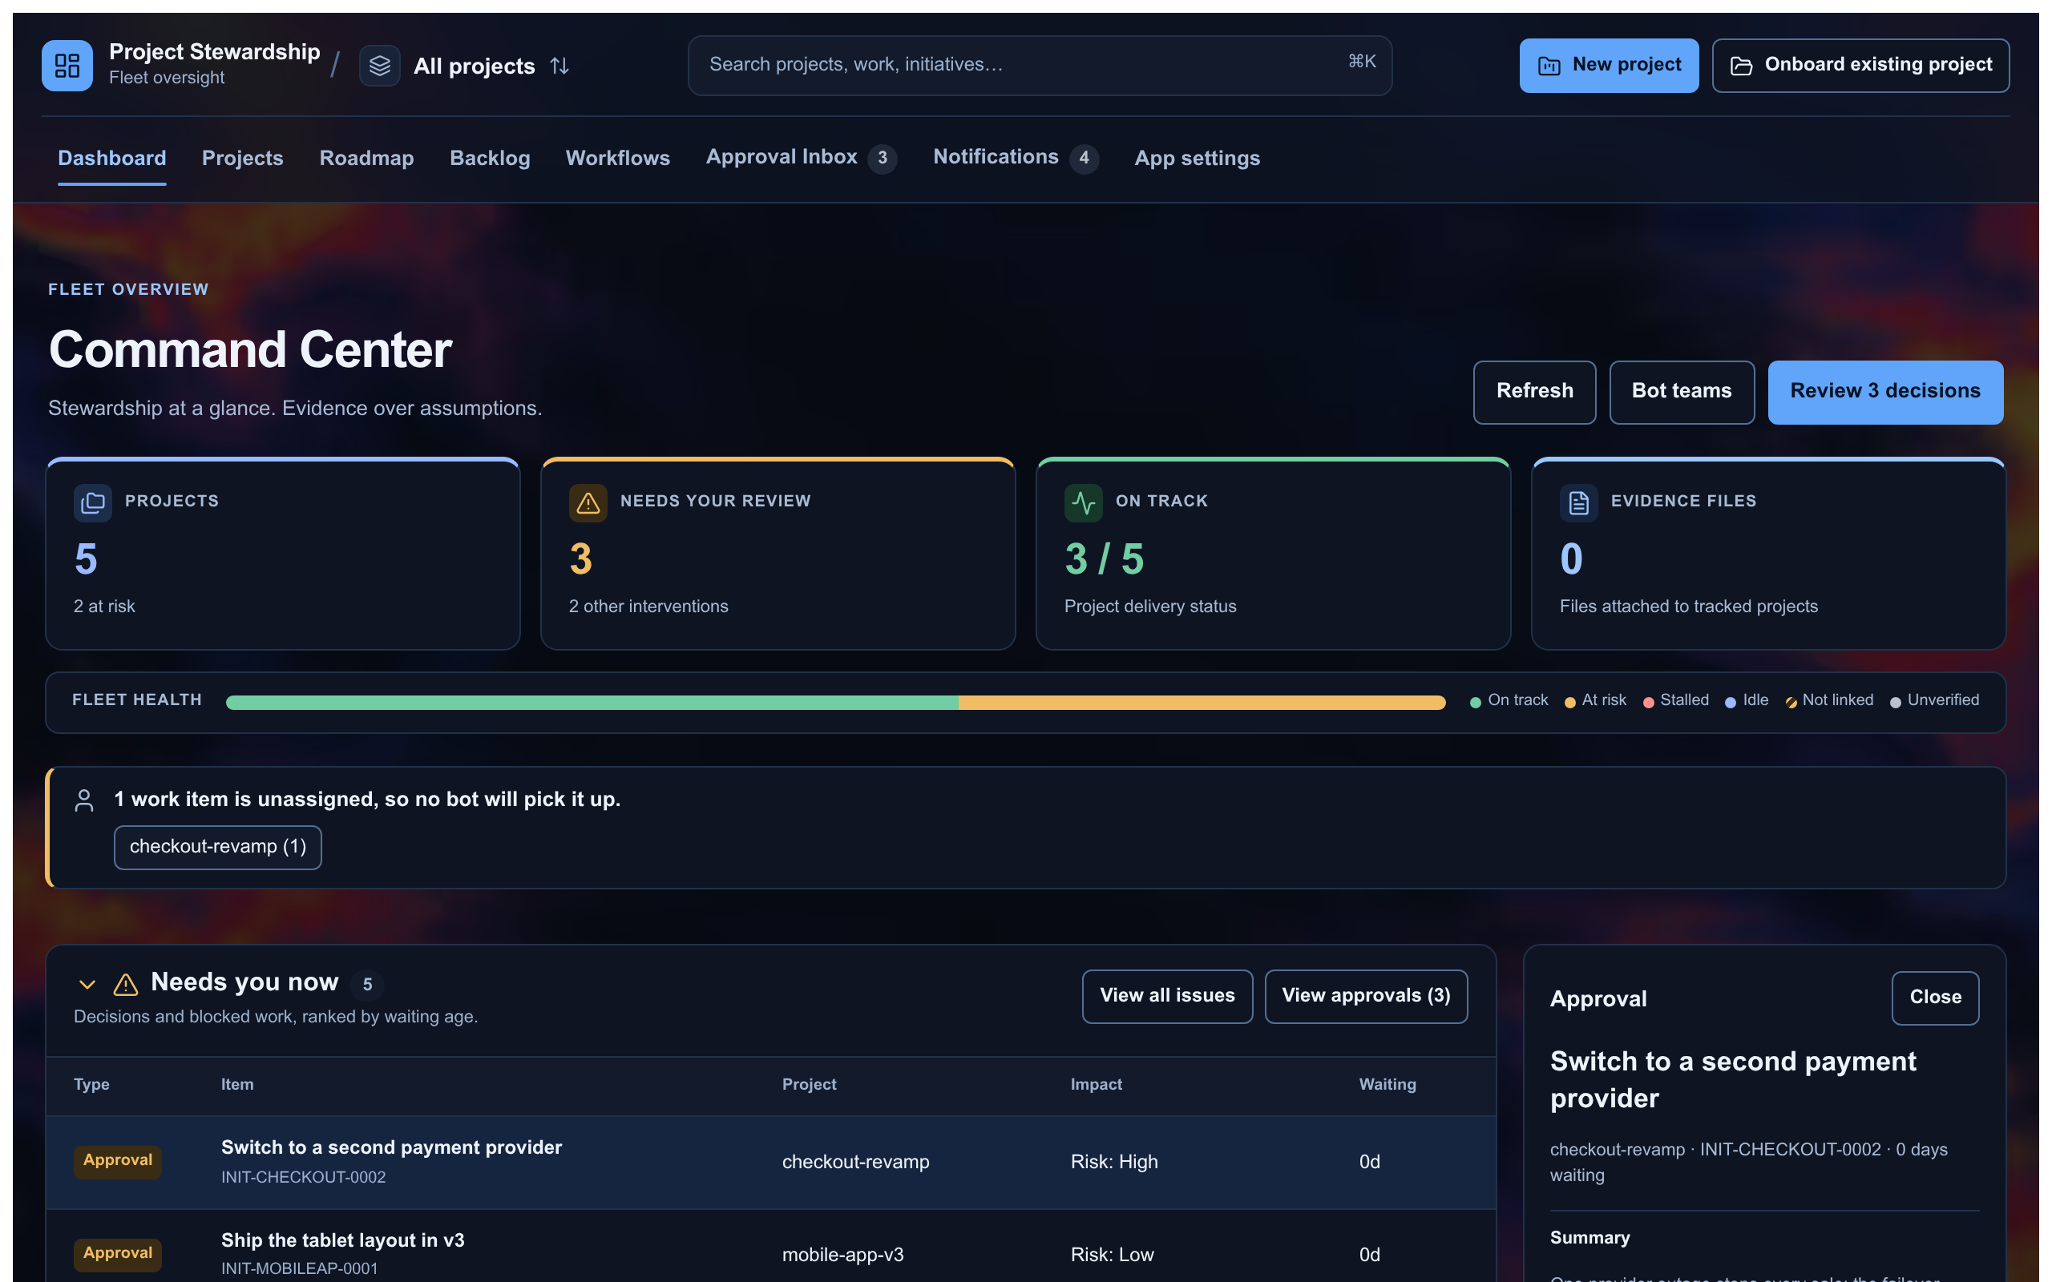
Task: Open the checkout-revamp (1) chip
Action: pos(218,847)
